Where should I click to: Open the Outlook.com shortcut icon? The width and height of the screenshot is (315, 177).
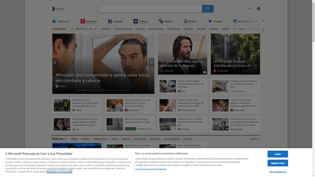pyautogui.click(x=54, y=21)
